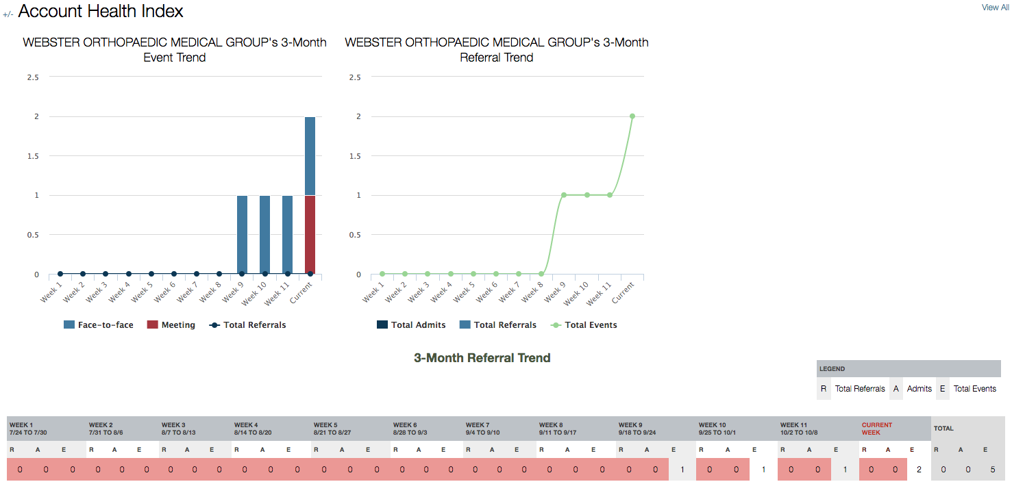1012x484 pixels.
Task: Click the Referral Trend chart title
Action: 497,50
